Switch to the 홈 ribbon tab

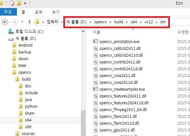click(x=23, y=12)
